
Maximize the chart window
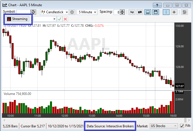point(177,5)
